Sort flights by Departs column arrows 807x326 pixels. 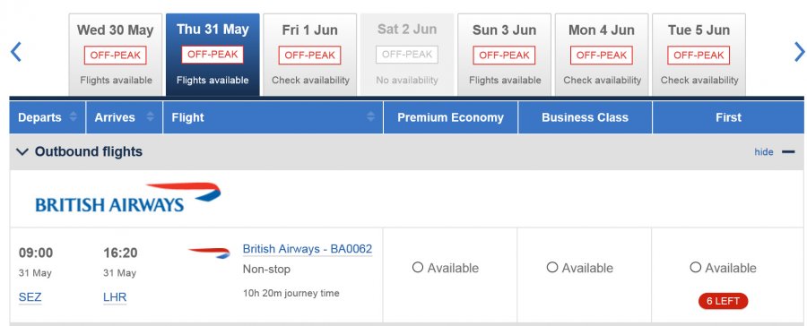point(74,116)
